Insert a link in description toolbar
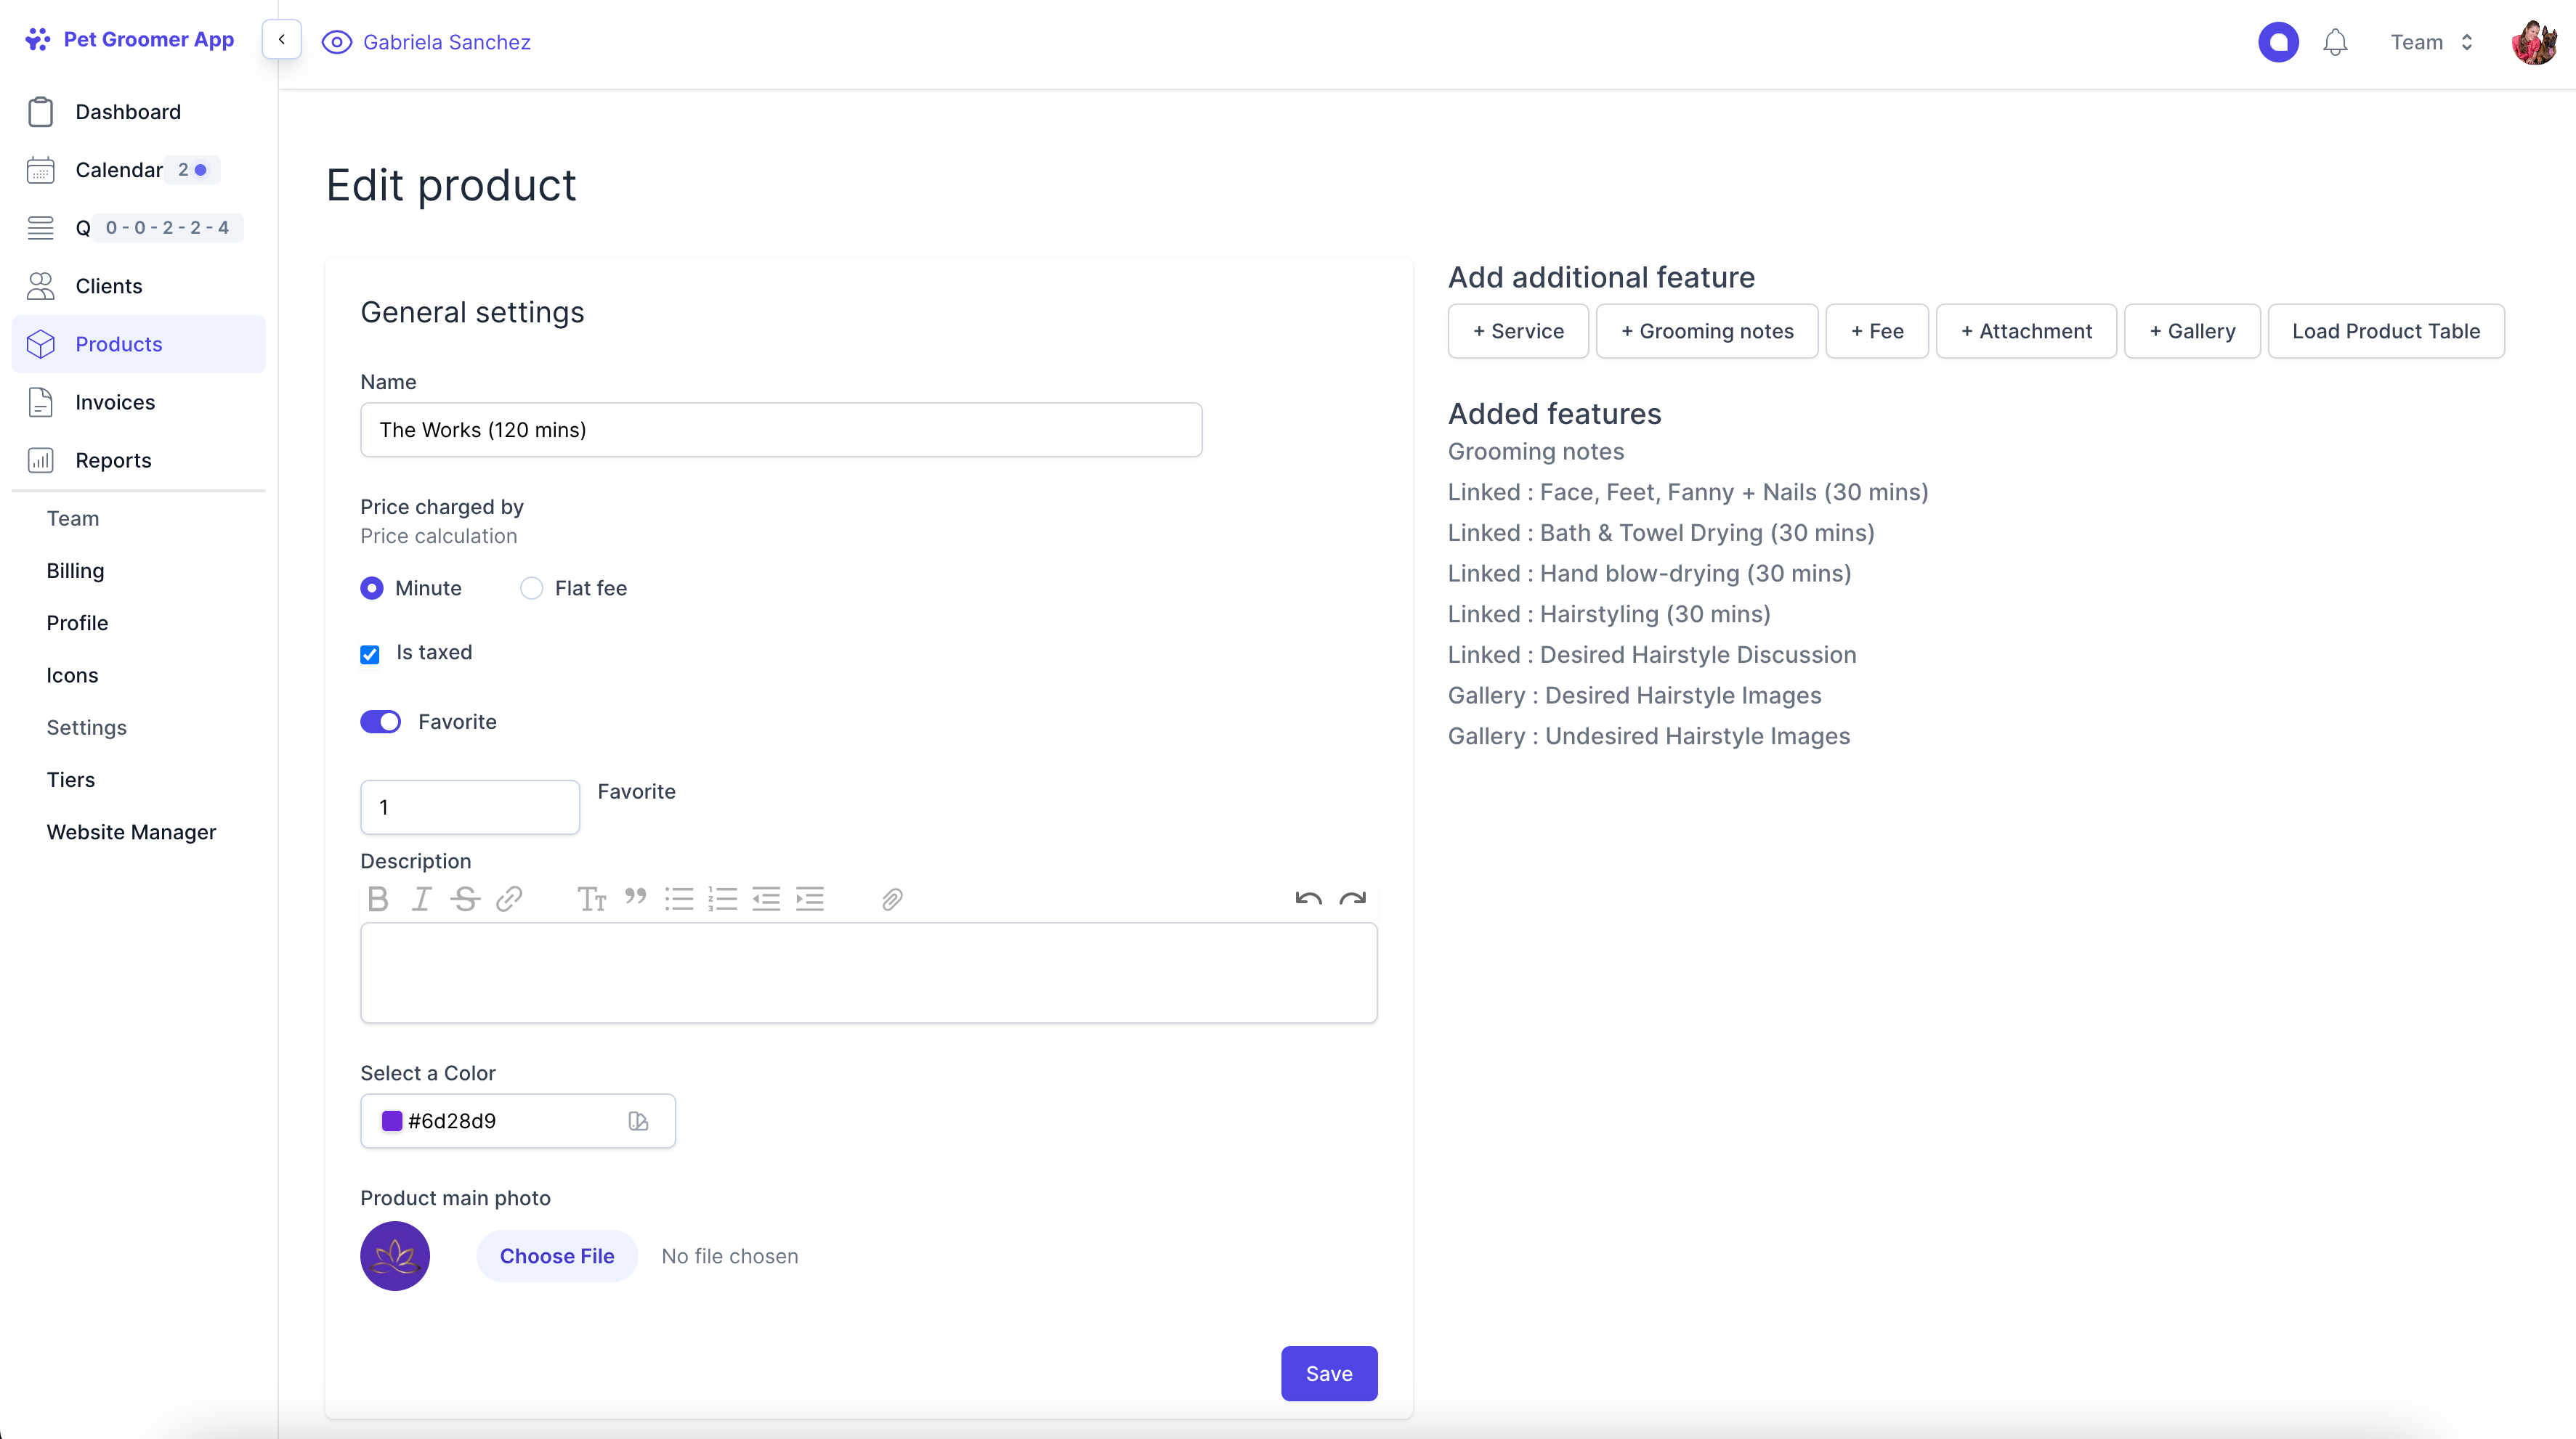Screen dimensions: 2576x1439 coord(509,900)
